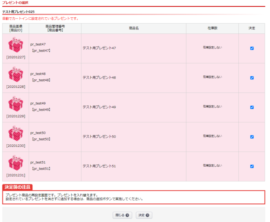Click the product name テスト用プレゼント51
Screen dimensions: 270x222
100,166
